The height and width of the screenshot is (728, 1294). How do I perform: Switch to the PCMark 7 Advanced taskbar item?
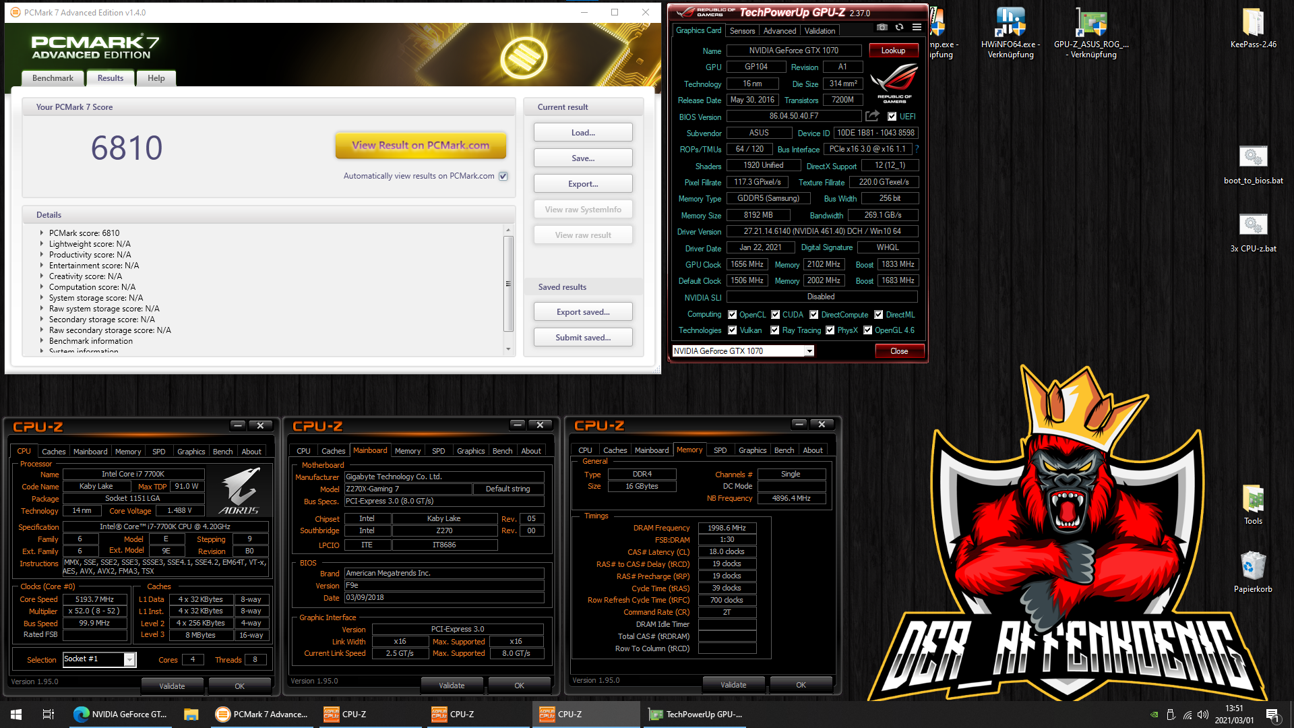point(262,714)
